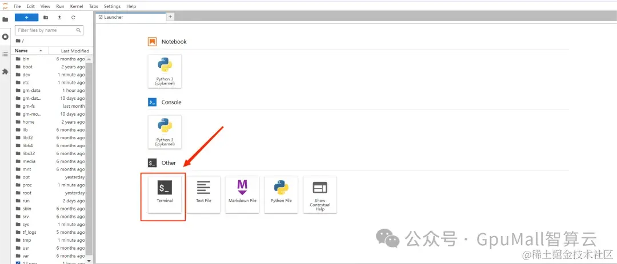Click the file list scroll-up arrow
The image size is (617, 264).
(89, 59)
